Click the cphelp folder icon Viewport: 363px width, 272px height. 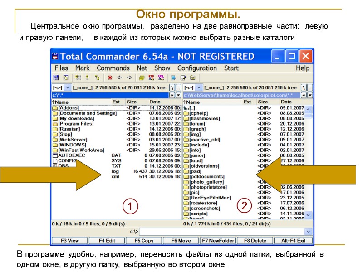(186, 113)
